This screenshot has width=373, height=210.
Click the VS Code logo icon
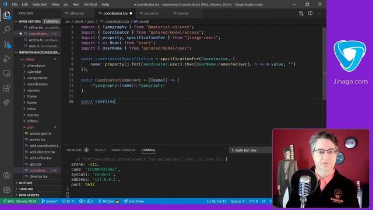click(5, 4)
